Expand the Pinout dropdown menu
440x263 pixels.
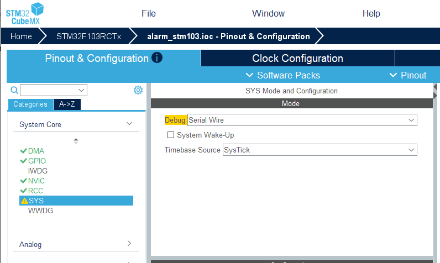click(408, 75)
